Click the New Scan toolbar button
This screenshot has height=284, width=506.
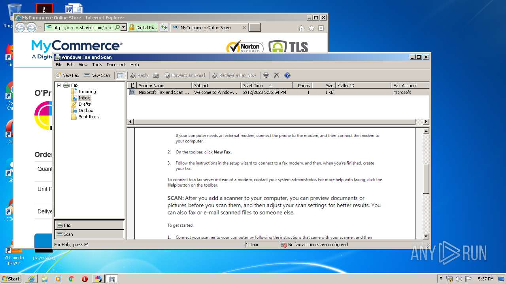[97, 75]
